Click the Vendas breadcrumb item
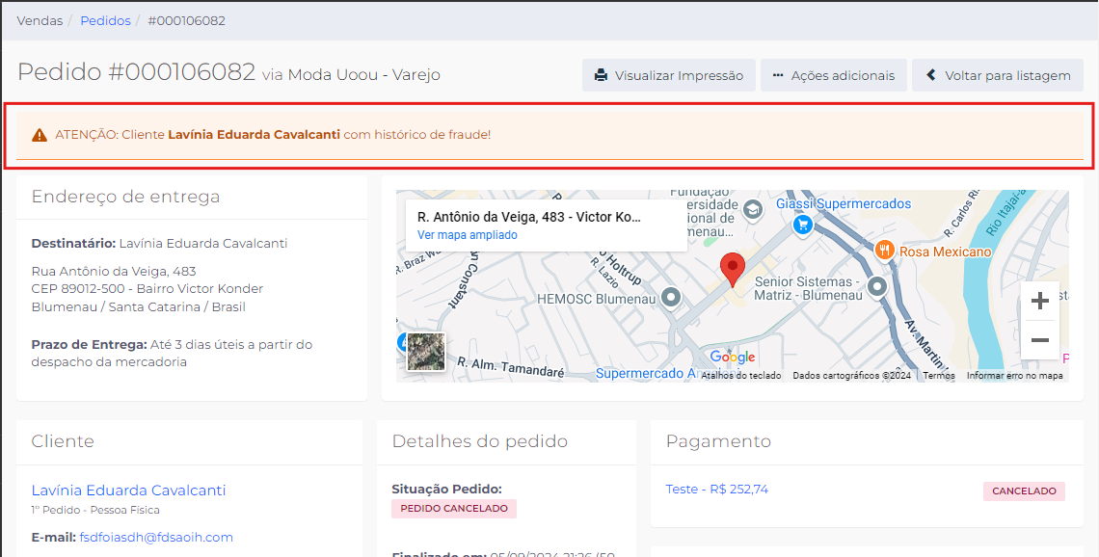Image resolution: width=1099 pixels, height=557 pixels. [40, 20]
